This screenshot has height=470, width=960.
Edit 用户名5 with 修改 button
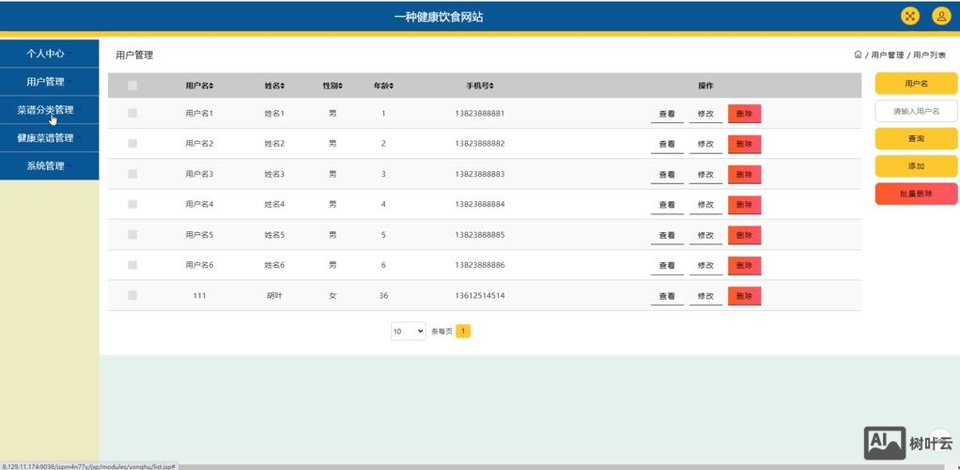click(x=705, y=235)
